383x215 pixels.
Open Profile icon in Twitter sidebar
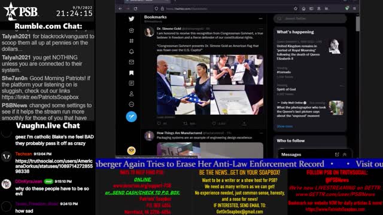(x=132, y=94)
